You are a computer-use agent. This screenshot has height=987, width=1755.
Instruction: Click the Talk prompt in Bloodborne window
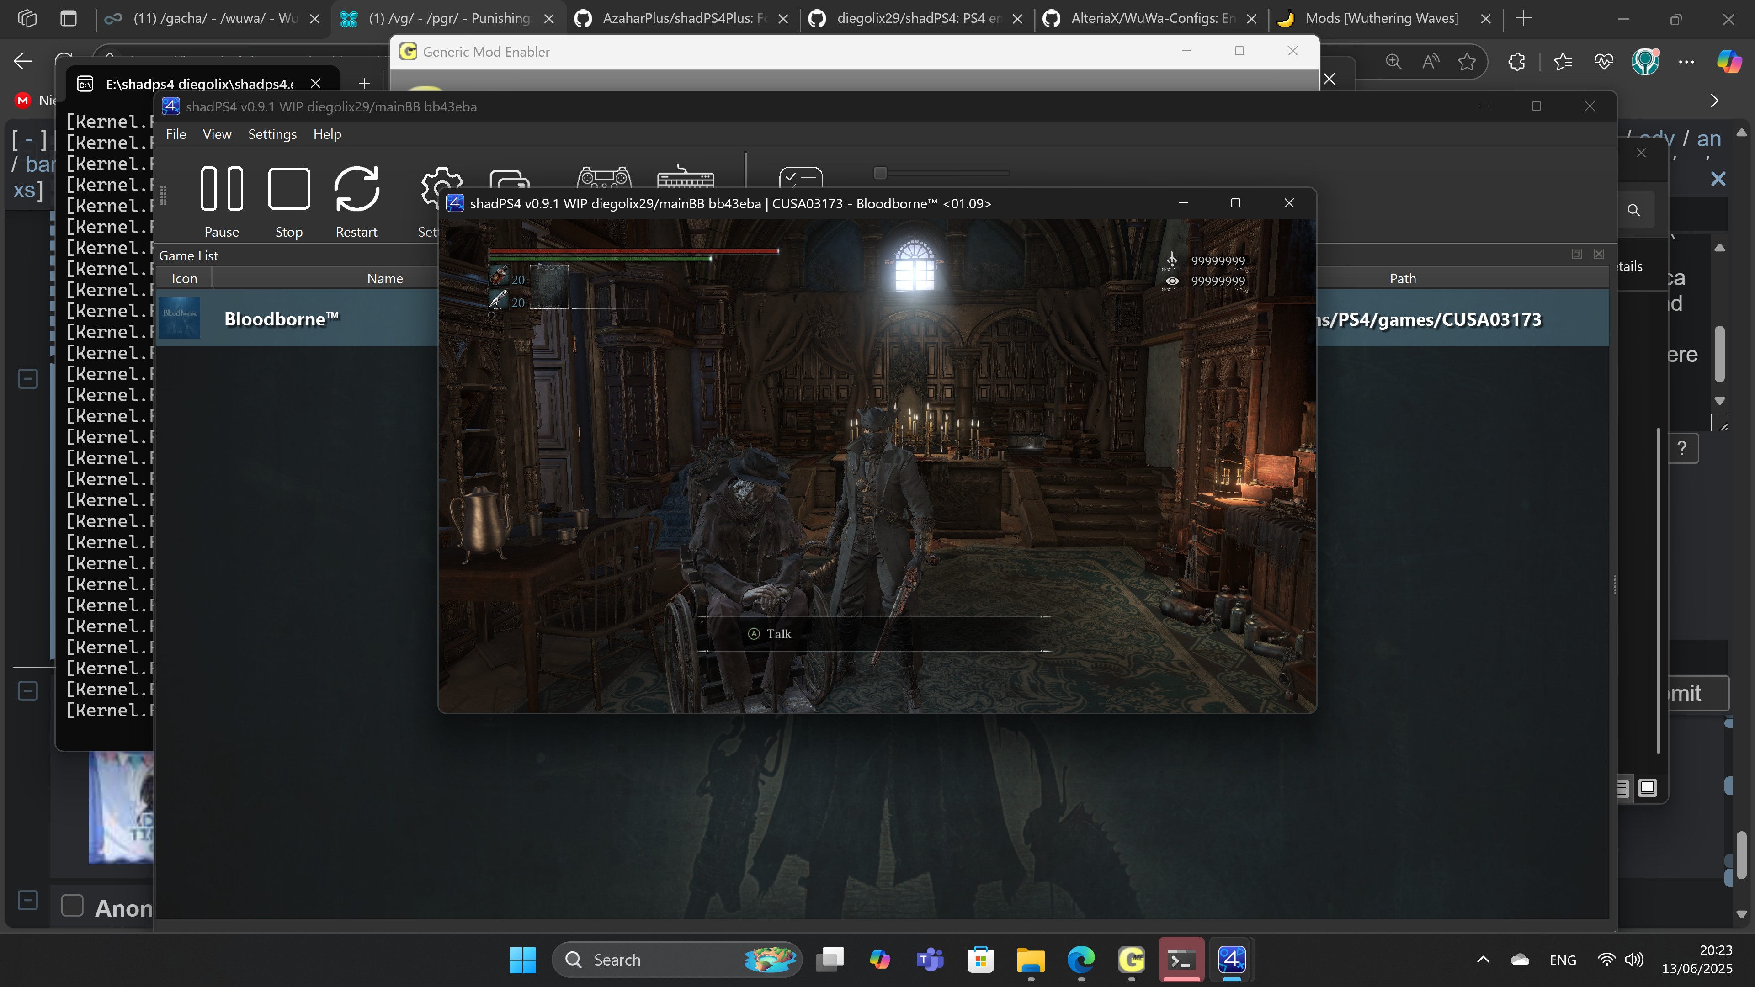pyautogui.click(x=778, y=633)
